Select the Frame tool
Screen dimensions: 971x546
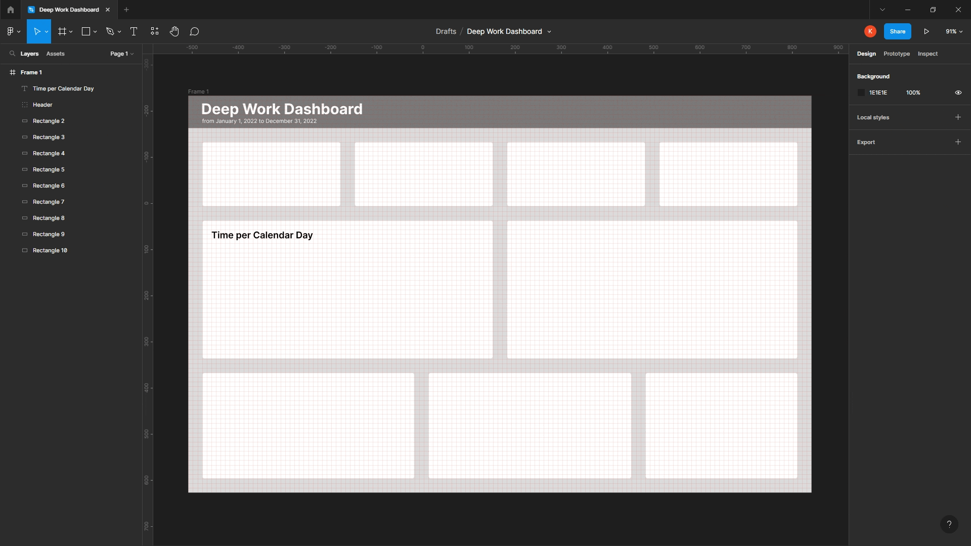point(62,31)
